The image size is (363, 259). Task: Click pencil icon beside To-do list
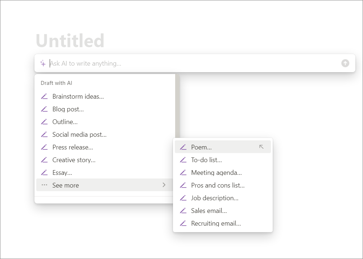click(183, 160)
